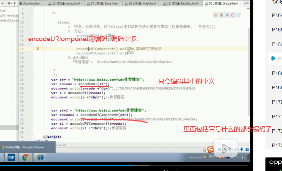Open preview in Opera browser icon
Image resolution: width=282 pixels, height=171 pixels.
click(233, 15)
